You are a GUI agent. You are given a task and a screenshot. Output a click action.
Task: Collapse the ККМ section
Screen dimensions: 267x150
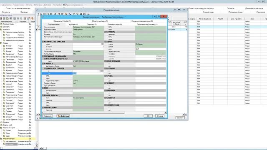tap(43, 88)
